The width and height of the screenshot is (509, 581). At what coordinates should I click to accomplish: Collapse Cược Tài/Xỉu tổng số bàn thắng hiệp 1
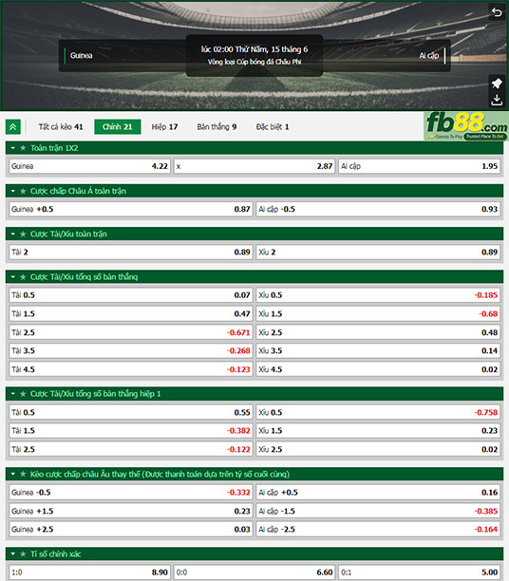point(13,394)
